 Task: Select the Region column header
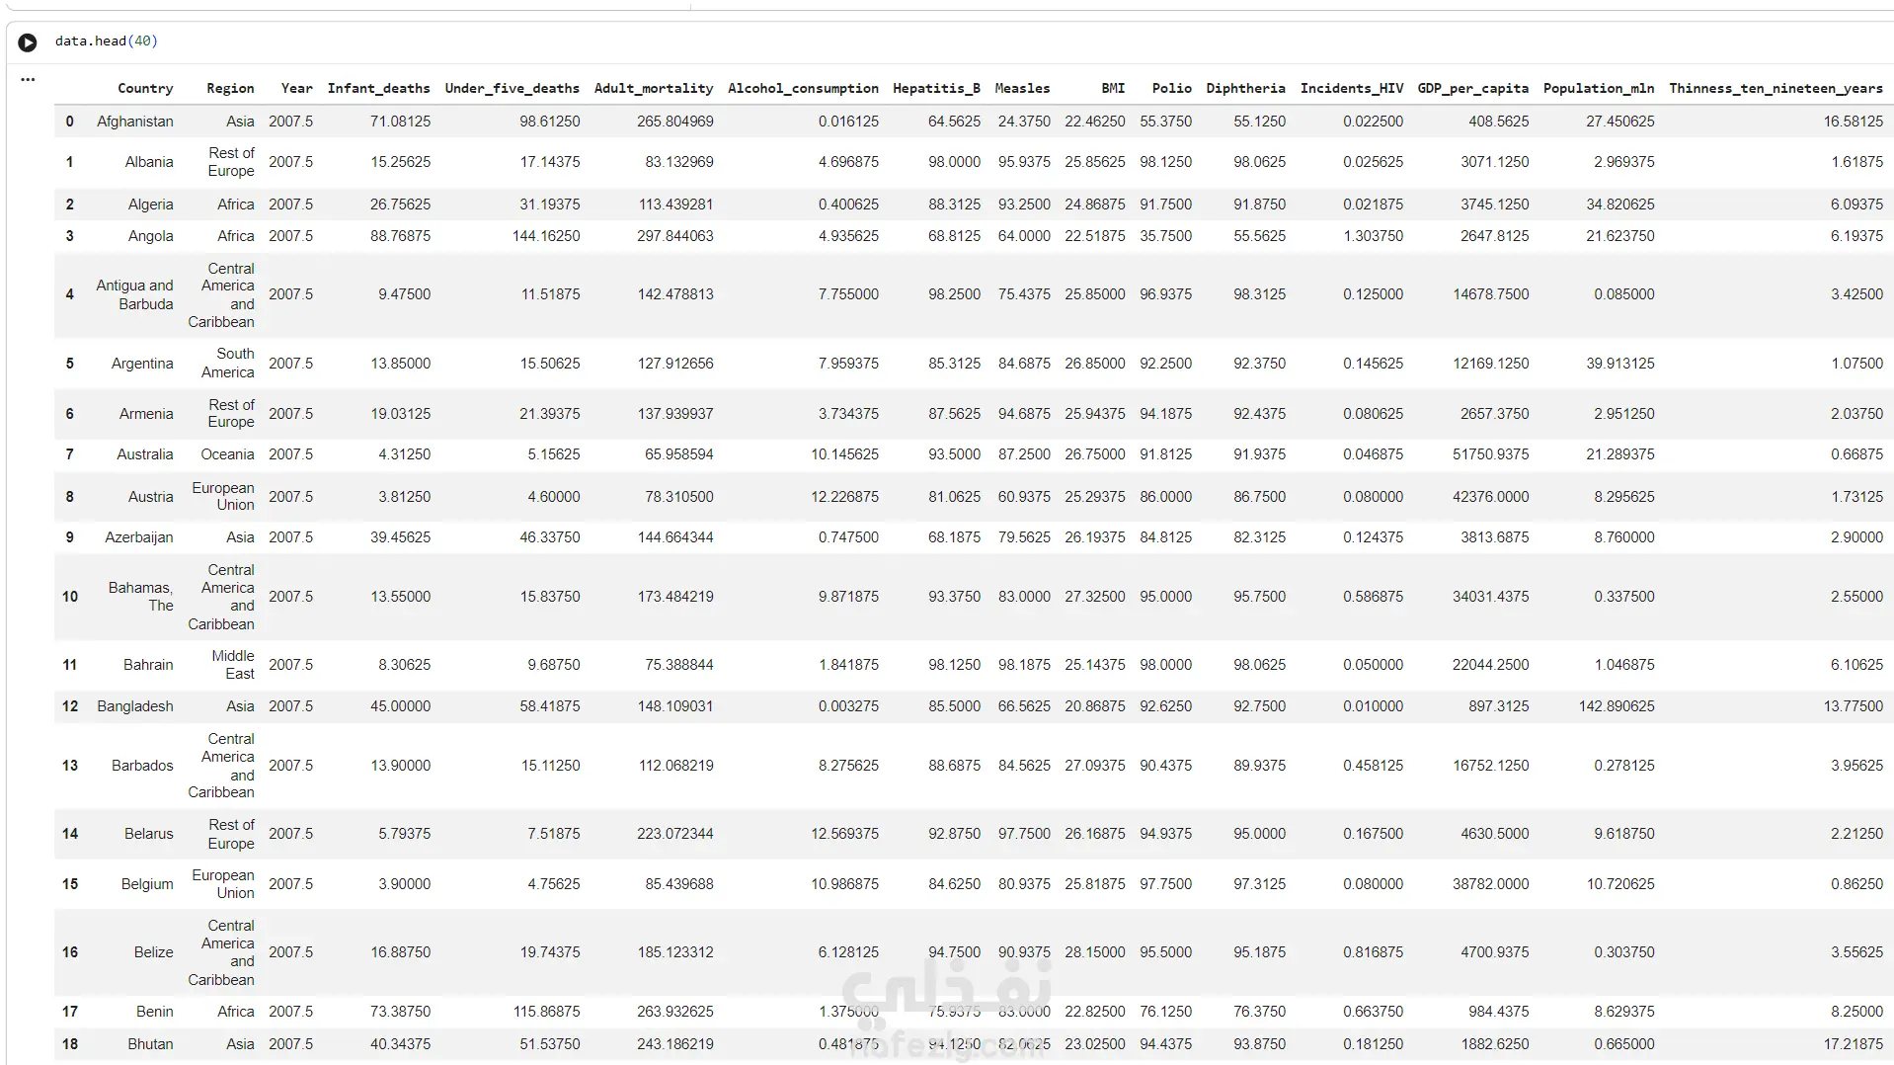[230, 88]
